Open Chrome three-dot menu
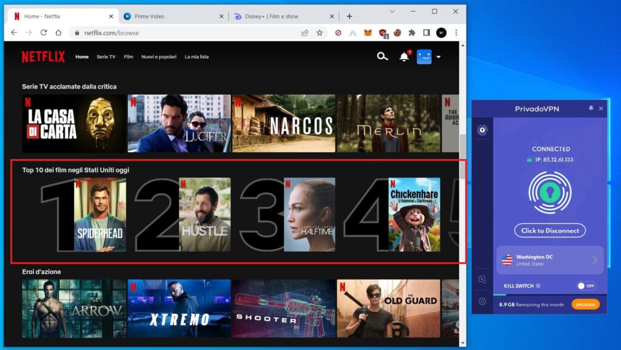621x350 pixels. 456,33
